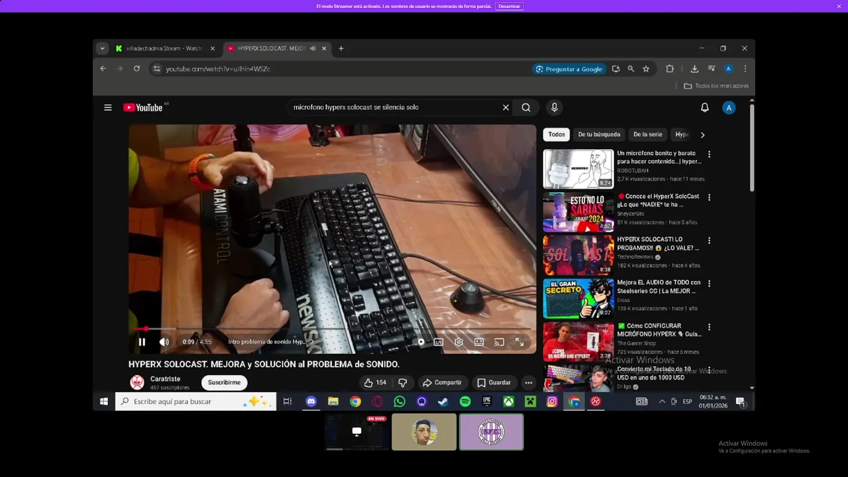This screenshot has width=848, height=477.
Task: Open the Caratriste channel name link
Action: click(x=165, y=379)
